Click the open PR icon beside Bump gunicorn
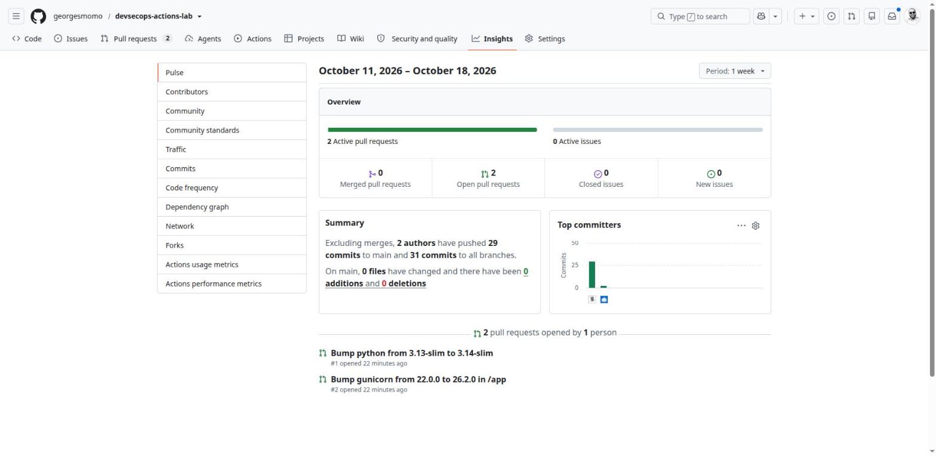 click(323, 380)
